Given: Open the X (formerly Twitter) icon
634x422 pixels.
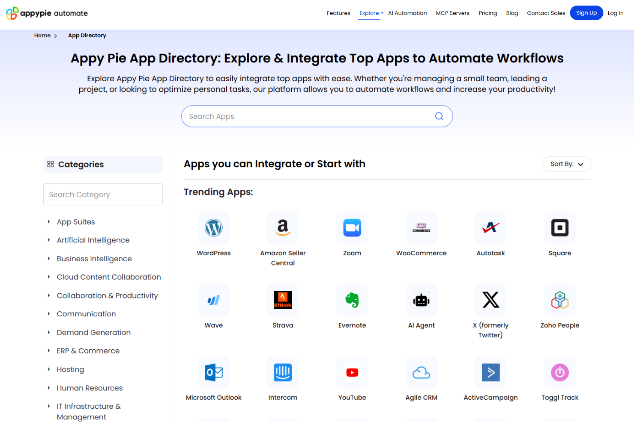Looking at the screenshot, I should [x=490, y=300].
